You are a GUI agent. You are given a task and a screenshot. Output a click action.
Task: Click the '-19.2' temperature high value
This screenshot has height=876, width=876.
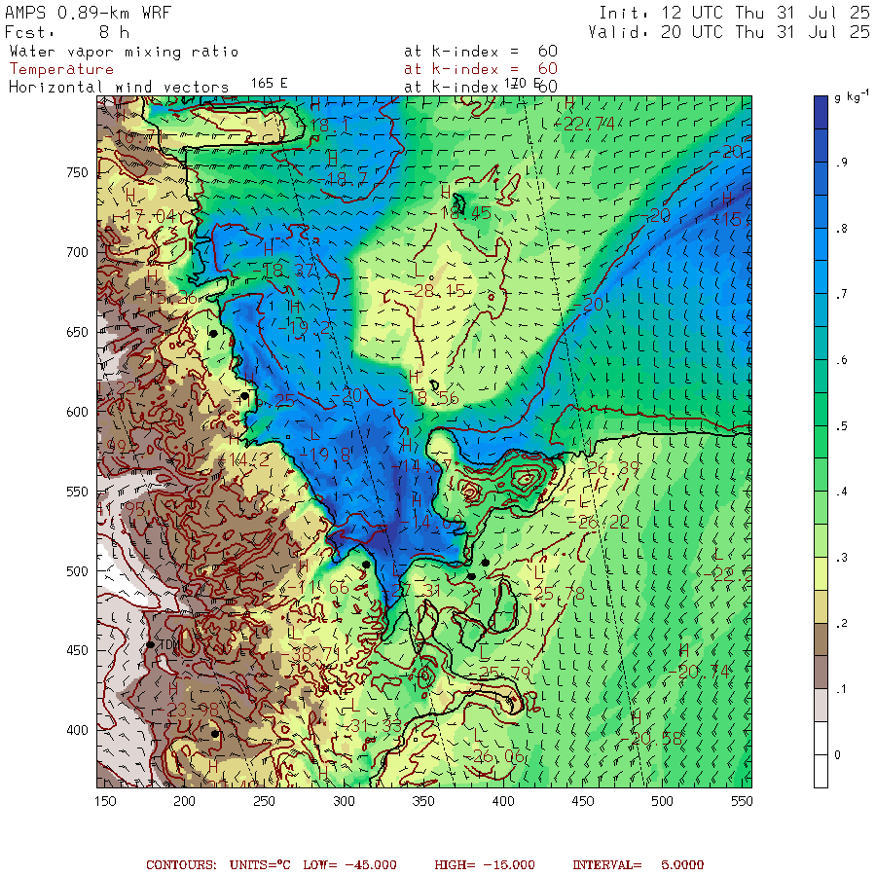click(304, 329)
